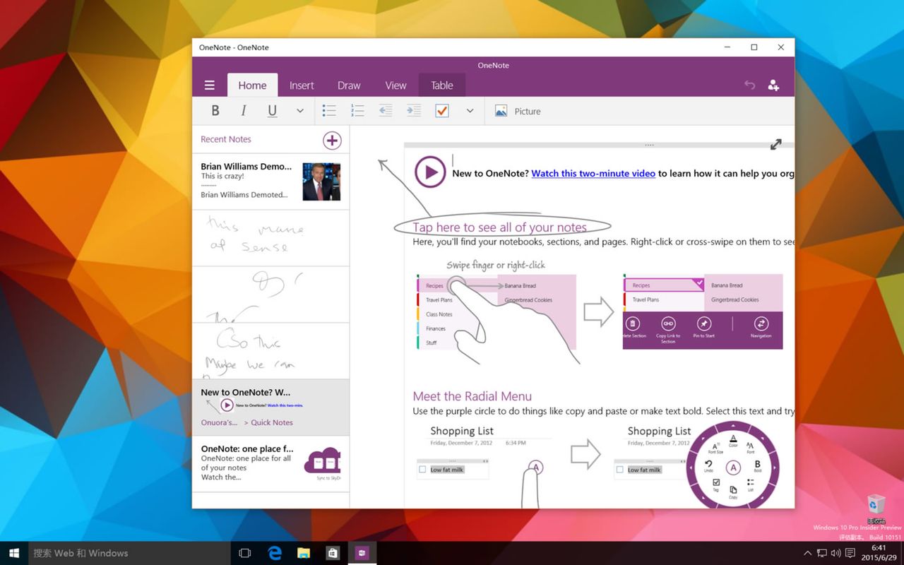Click the Meet the Radial Menu heading
904x565 pixels.
472,396
